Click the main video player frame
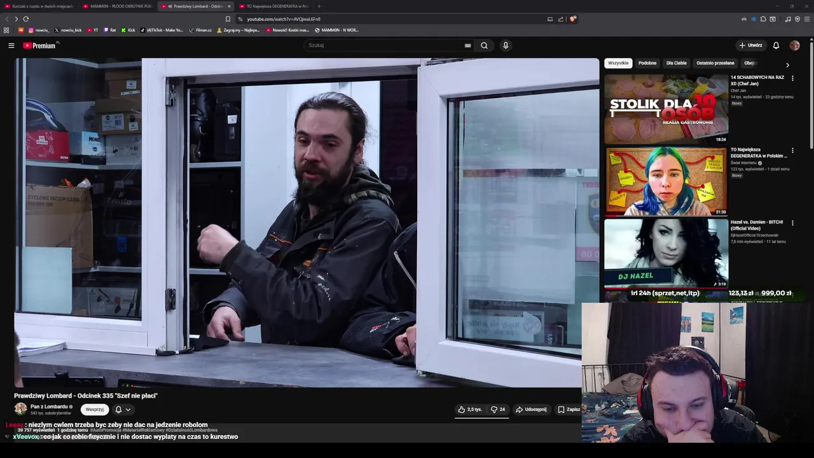Image resolution: width=814 pixels, height=458 pixels. (x=307, y=223)
